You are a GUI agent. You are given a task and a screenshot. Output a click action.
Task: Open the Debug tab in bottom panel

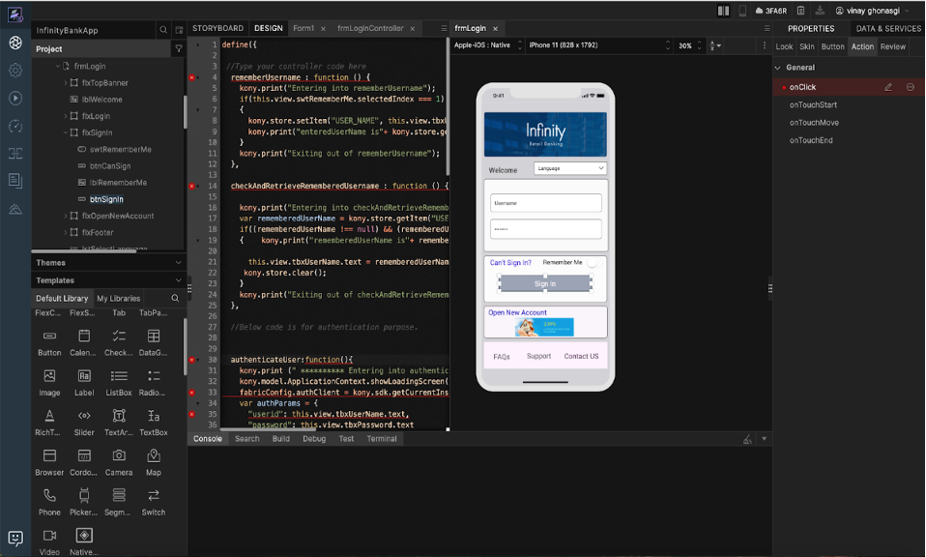click(313, 439)
